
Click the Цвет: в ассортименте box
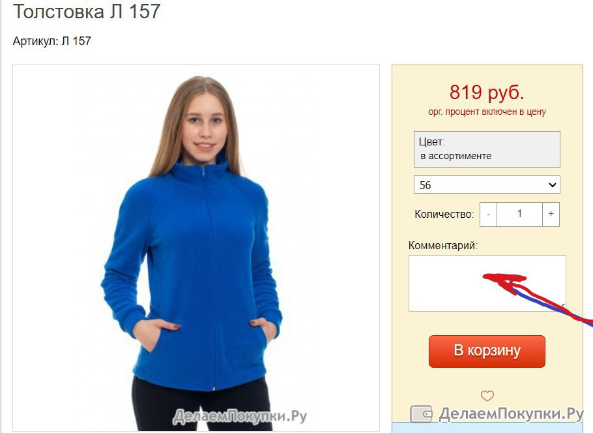(x=487, y=149)
